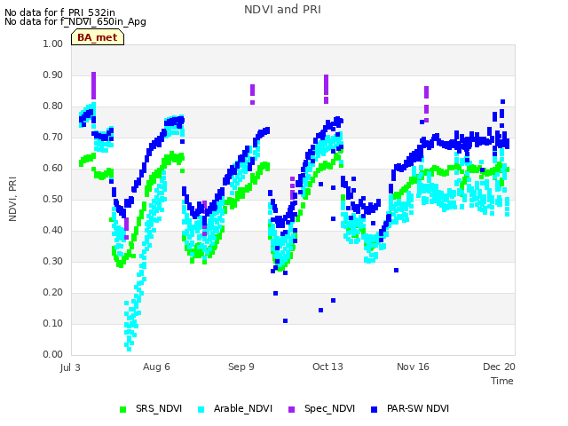Click the BA_met annotation tag
The height and width of the screenshot is (426, 568).
(x=98, y=37)
